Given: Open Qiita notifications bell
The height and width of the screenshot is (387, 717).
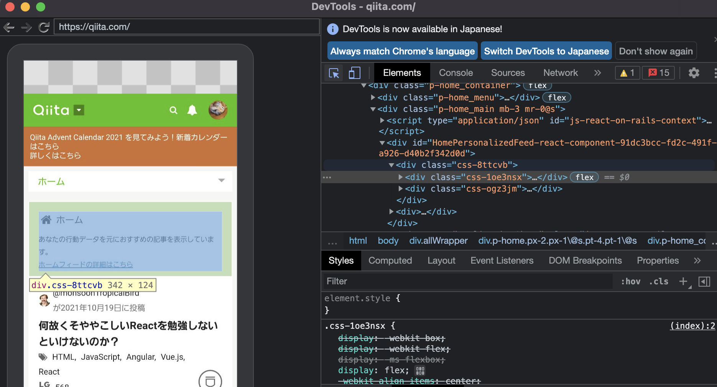Looking at the screenshot, I should click(192, 110).
